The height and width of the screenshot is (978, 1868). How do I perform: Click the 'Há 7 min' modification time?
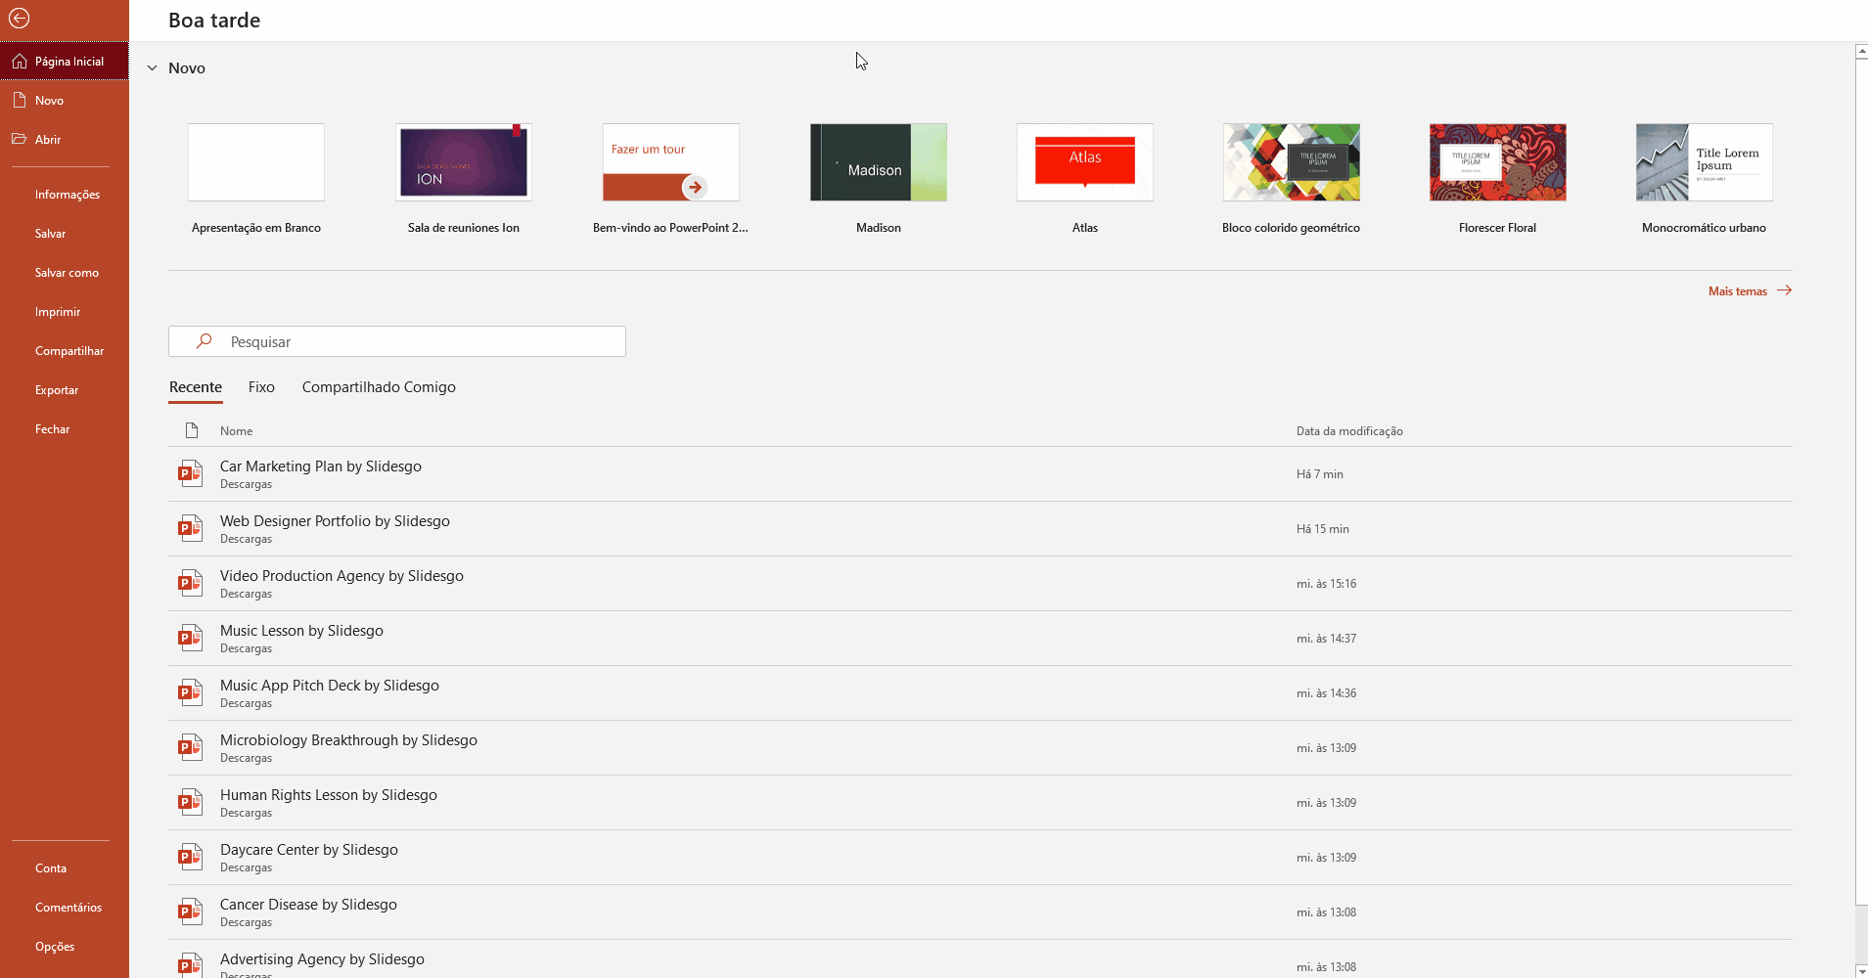(1319, 474)
